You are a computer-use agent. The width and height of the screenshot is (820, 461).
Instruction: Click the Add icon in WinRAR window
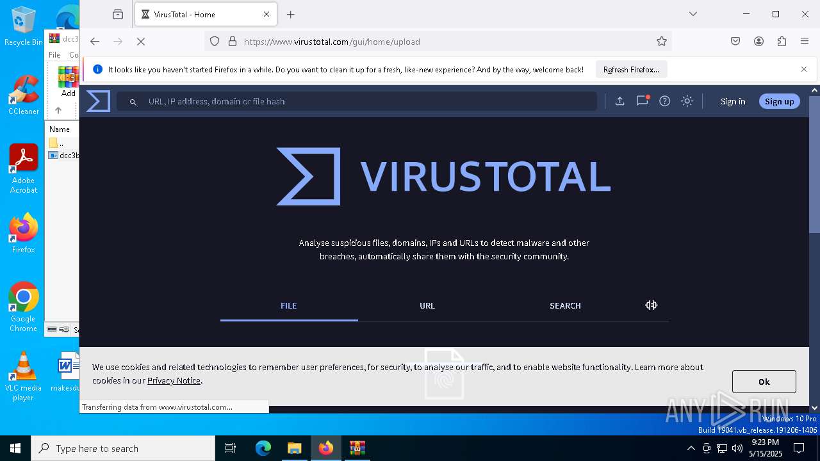(68, 81)
